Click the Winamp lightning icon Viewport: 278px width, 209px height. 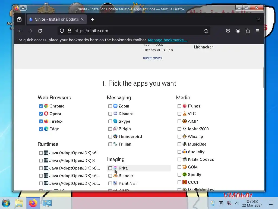tap(185, 136)
